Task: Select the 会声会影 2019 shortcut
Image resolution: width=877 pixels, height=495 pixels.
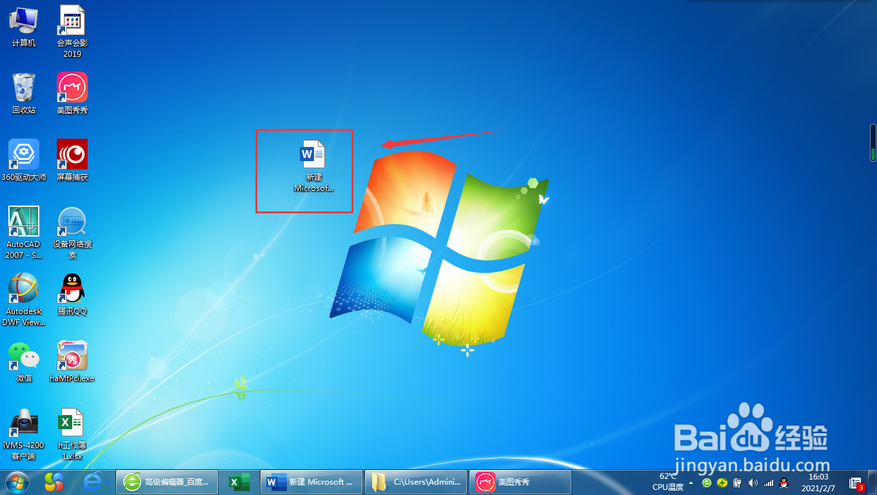Action: pyautogui.click(x=72, y=31)
